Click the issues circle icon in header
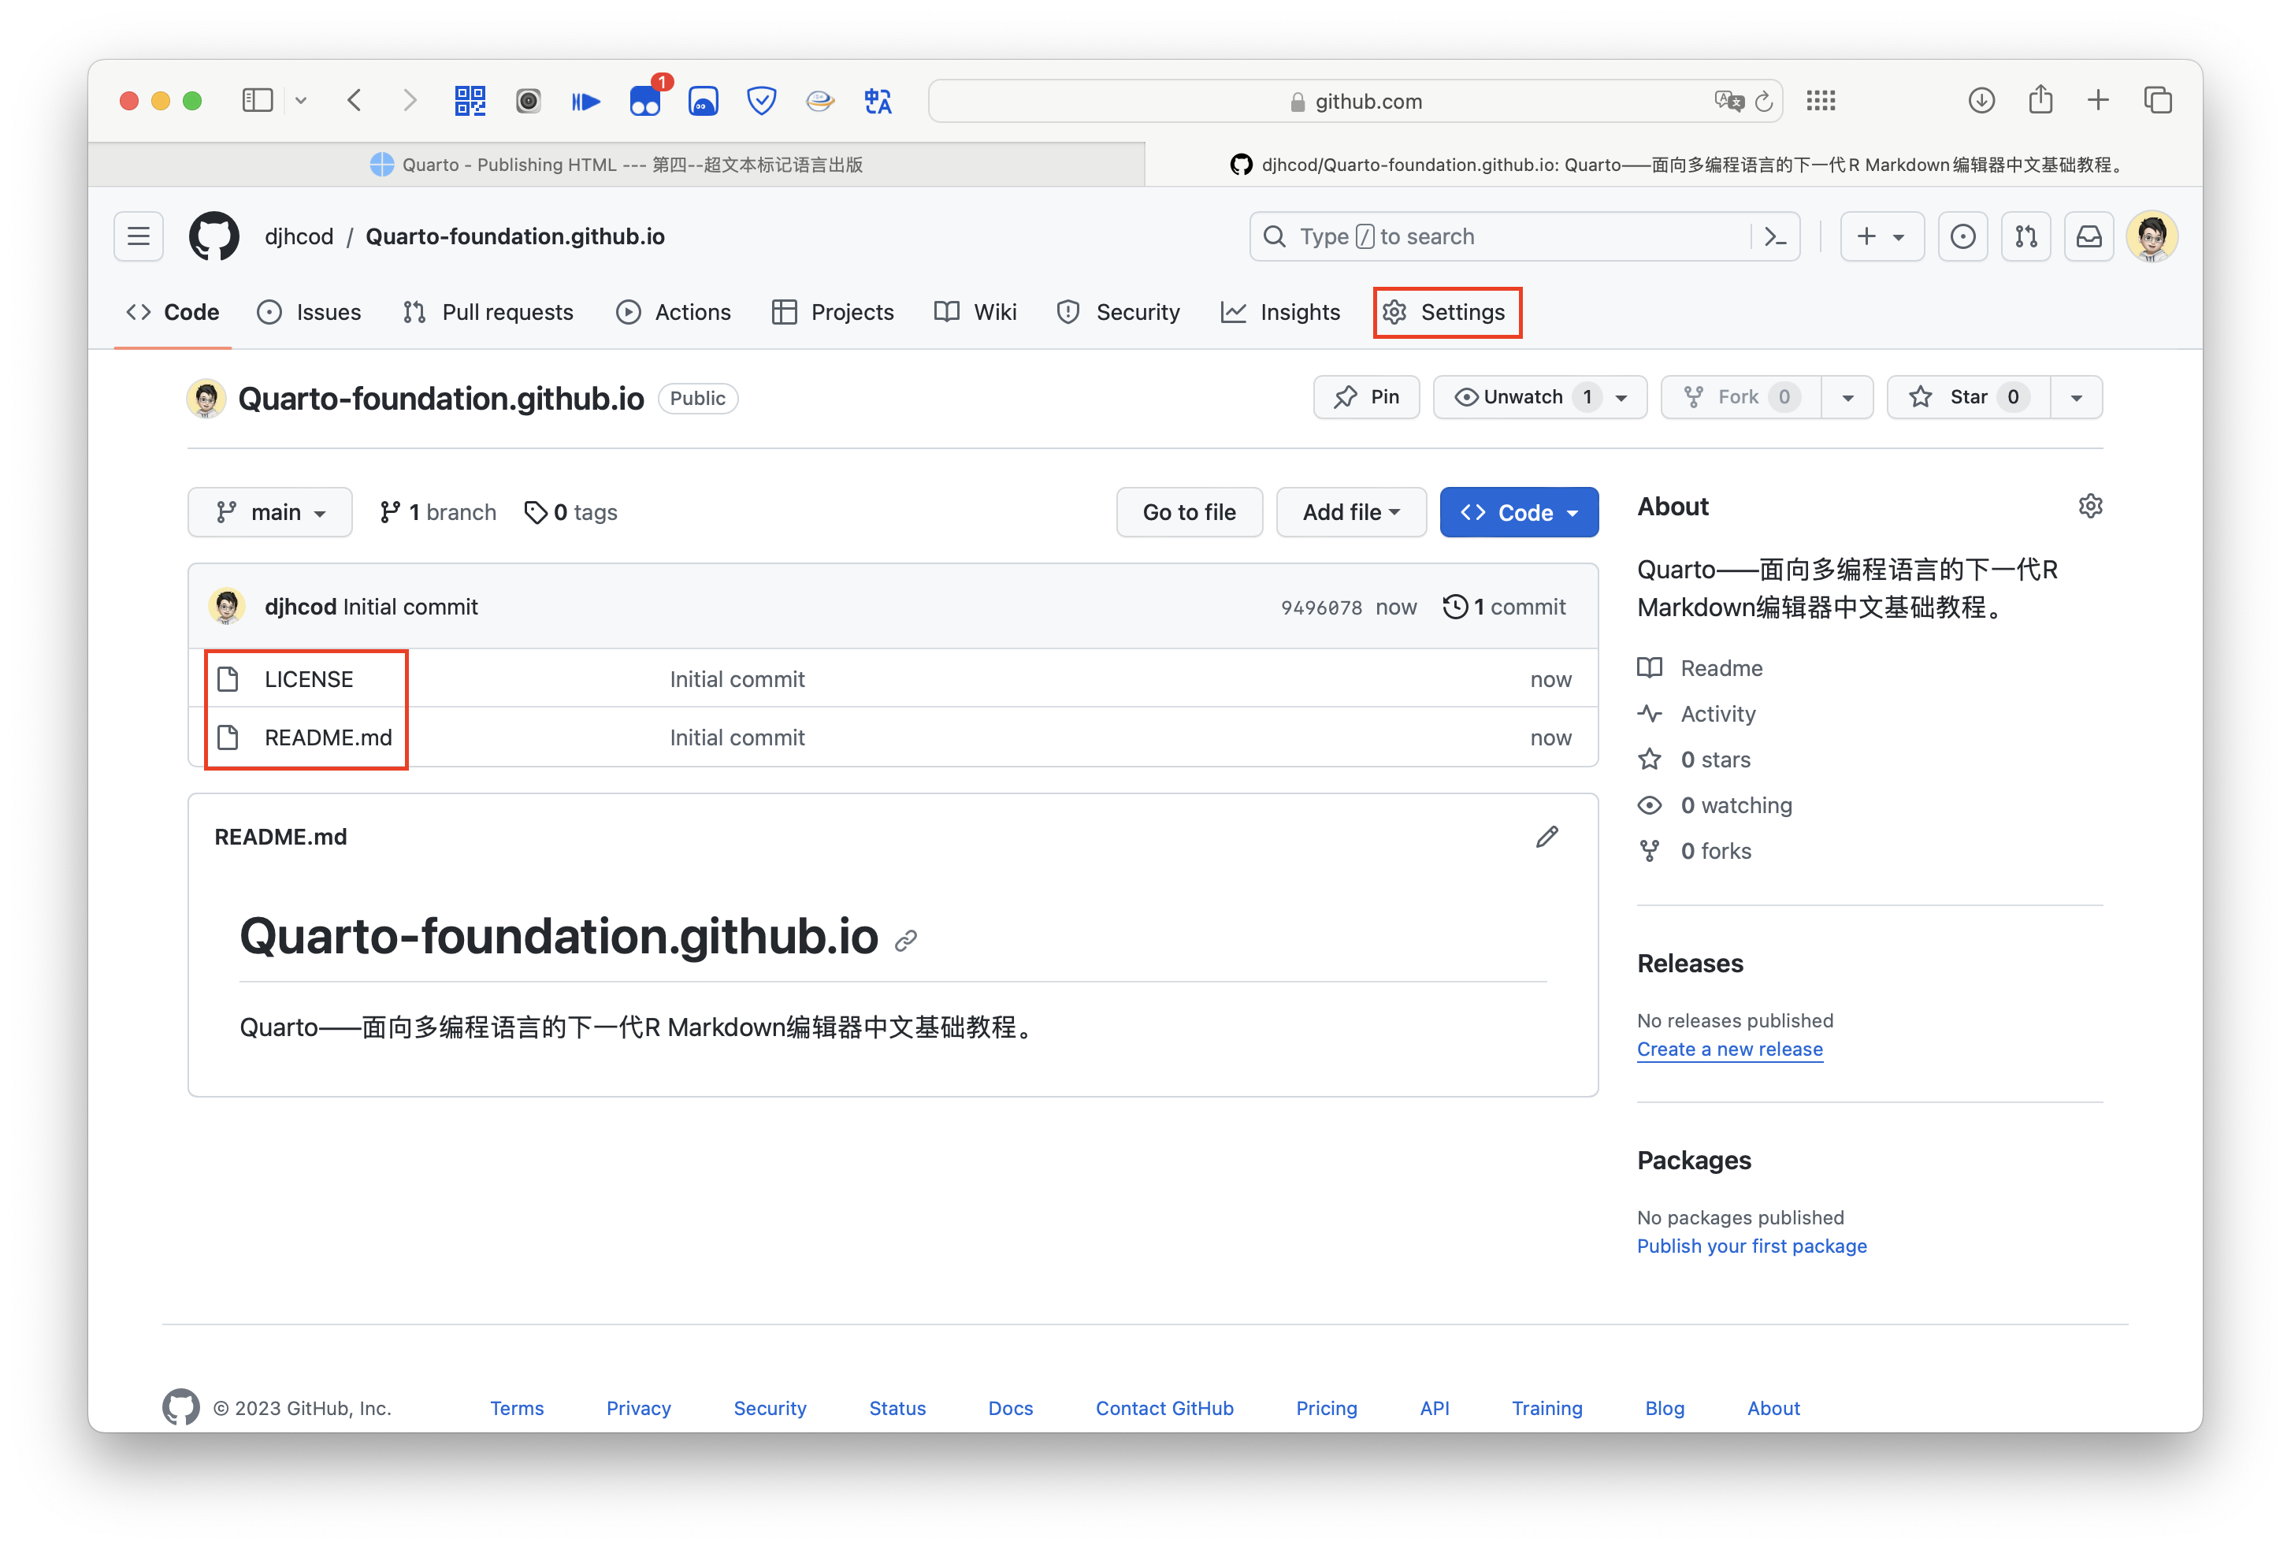 (x=1962, y=236)
